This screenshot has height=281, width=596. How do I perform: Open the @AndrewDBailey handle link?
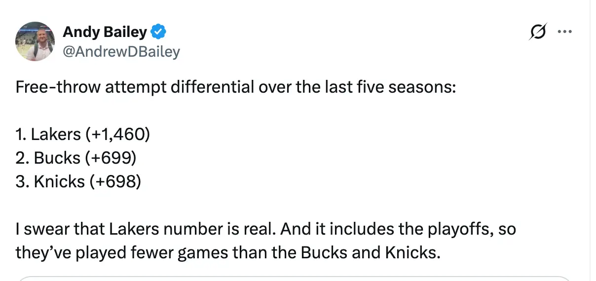point(121,51)
